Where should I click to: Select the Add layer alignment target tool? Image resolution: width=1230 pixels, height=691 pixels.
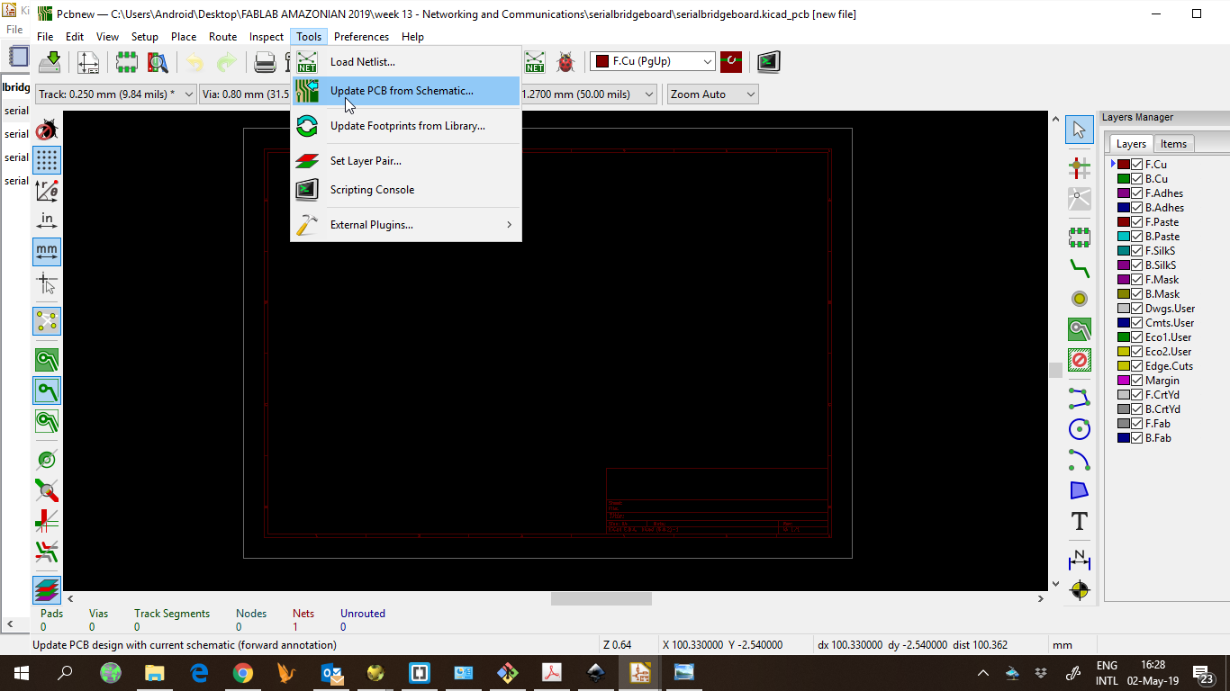click(1079, 590)
